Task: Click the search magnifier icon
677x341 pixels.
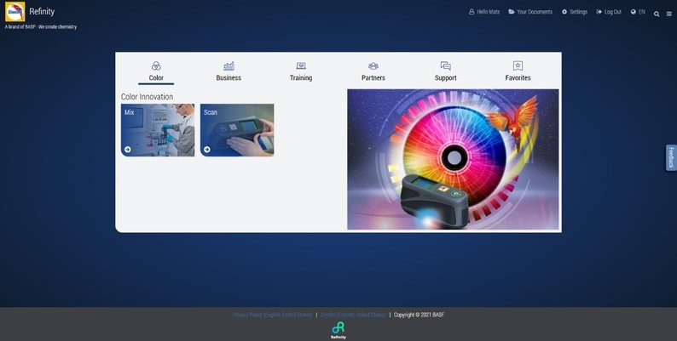Action: (x=657, y=14)
